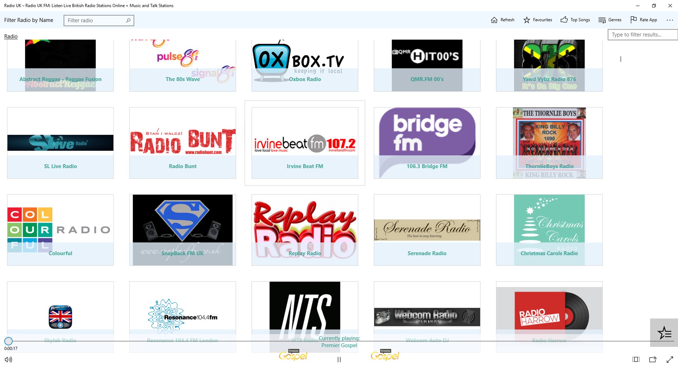Screen dimensions: 678x367
Task: Seek using the playback progress slider knob
Action: click(8, 341)
